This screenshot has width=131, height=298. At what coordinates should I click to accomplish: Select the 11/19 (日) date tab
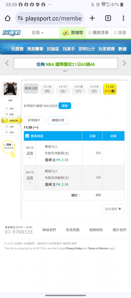pyautogui.click(x=94, y=89)
